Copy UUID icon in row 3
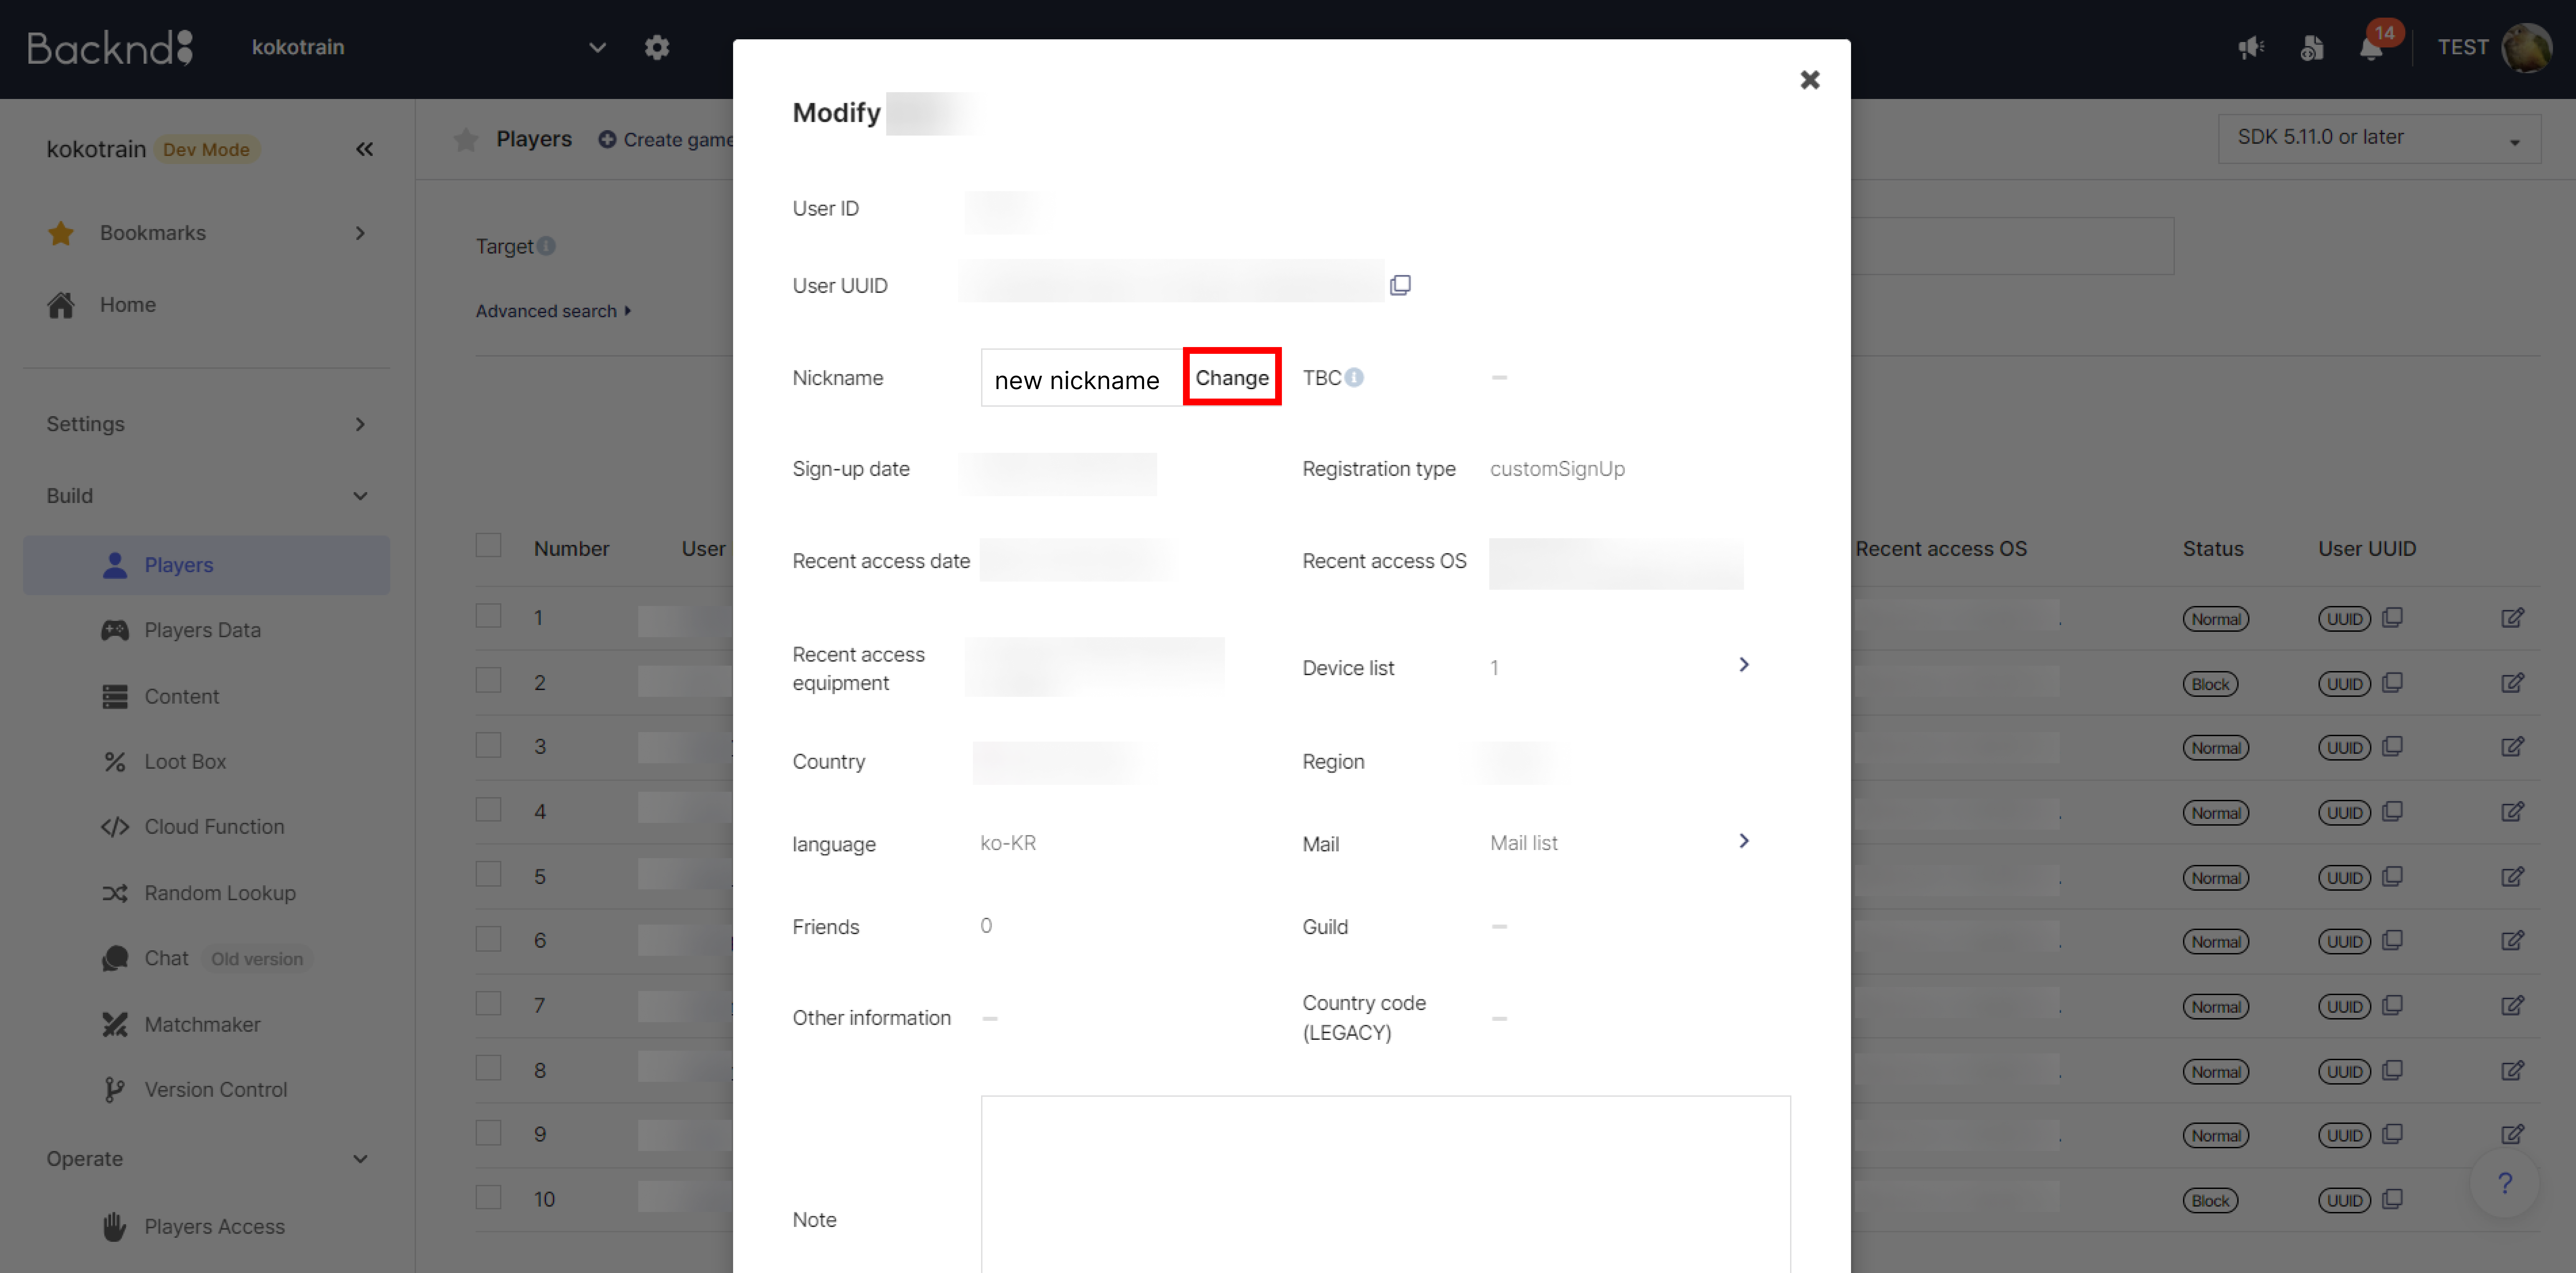The height and width of the screenshot is (1273, 2576). tap(2392, 747)
